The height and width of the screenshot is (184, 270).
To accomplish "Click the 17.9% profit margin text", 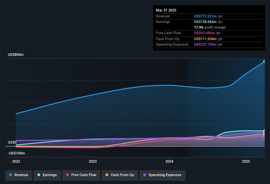I will 210,27.
